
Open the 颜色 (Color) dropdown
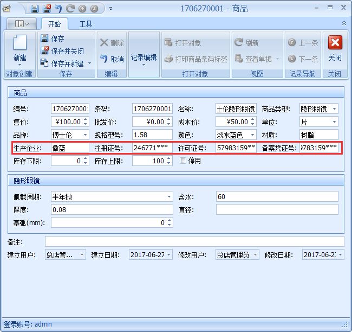click(252, 135)
